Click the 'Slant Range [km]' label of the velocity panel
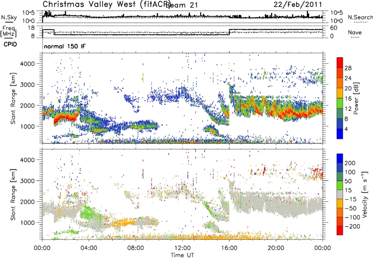Image resolution: width=373 pixels, height=258 pixels. click(13, 195)
